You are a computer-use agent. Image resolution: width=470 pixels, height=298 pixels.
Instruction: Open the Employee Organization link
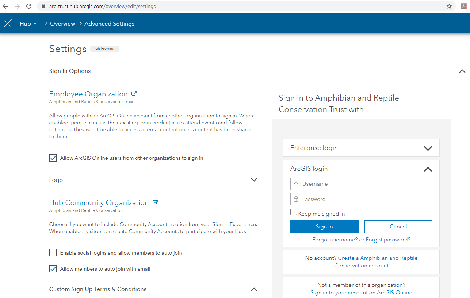[88, 94]
